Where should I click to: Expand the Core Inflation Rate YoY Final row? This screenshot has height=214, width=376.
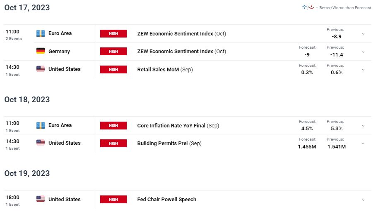(x=363, y=126)
